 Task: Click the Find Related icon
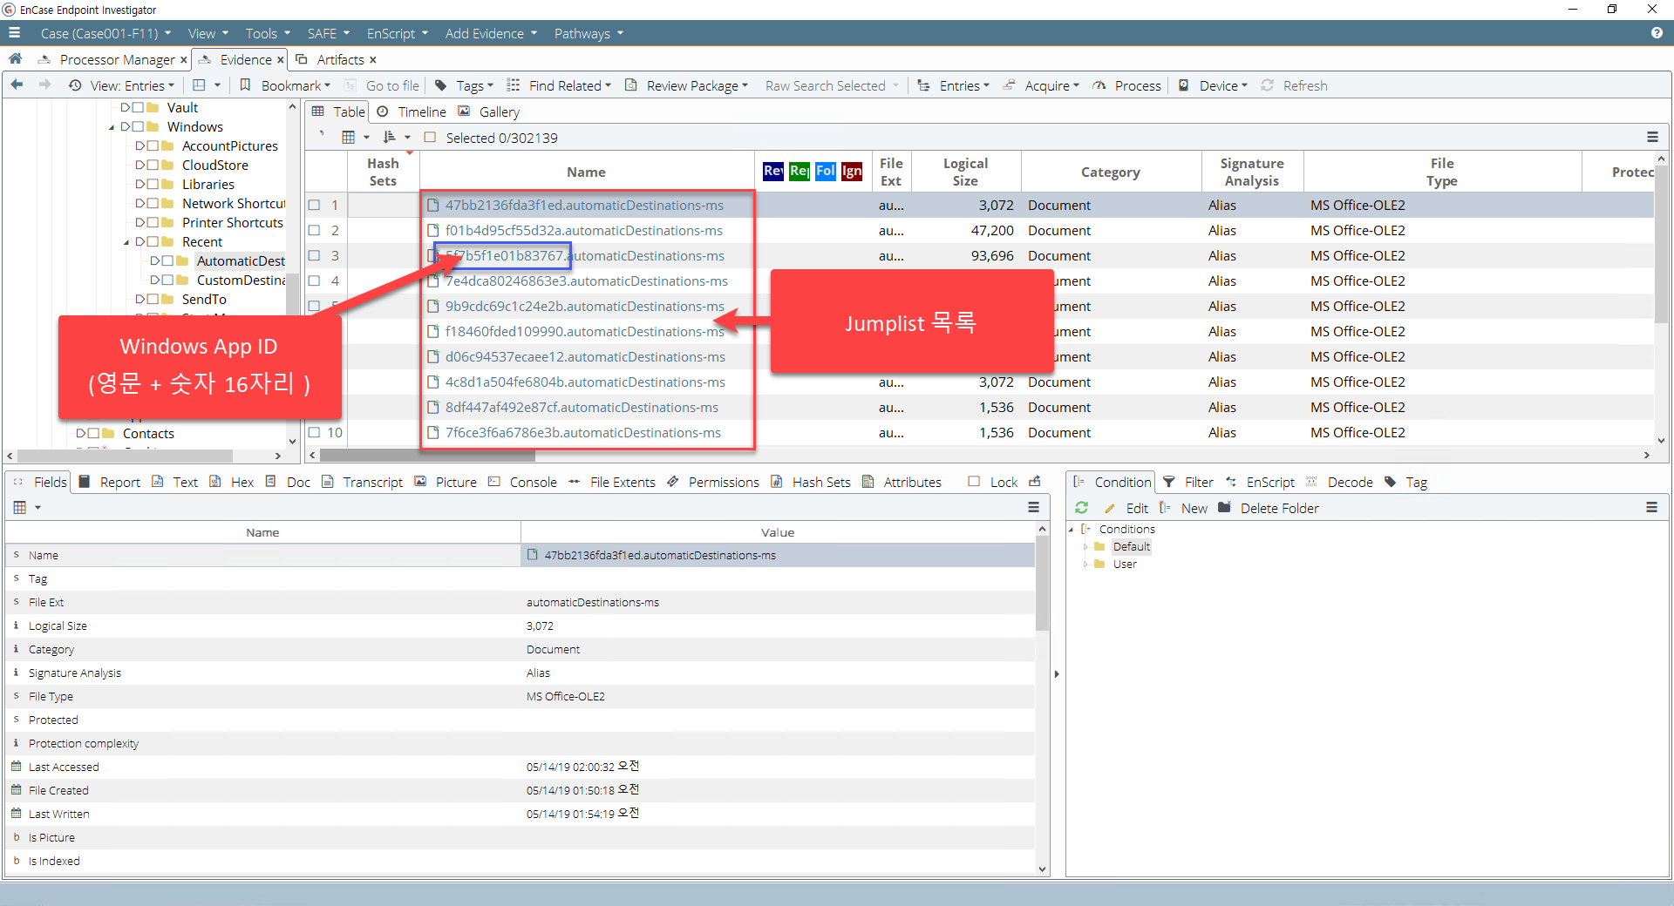click(514, 85)
